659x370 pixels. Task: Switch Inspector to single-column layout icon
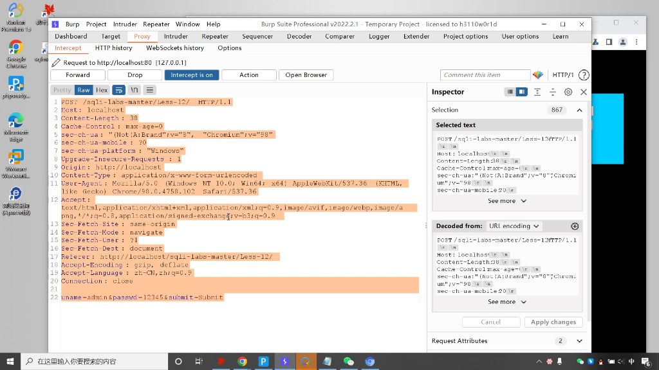coord(510,92)
